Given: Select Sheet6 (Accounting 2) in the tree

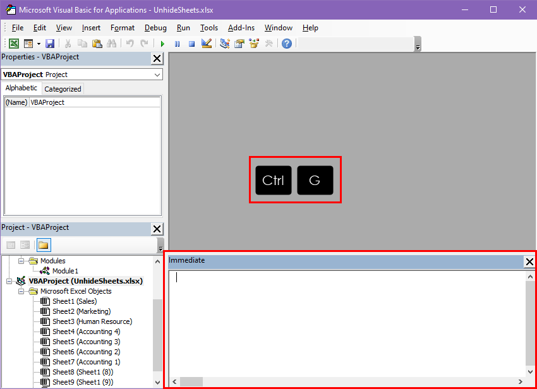Looking at the screenshot, I should [87, 352].
